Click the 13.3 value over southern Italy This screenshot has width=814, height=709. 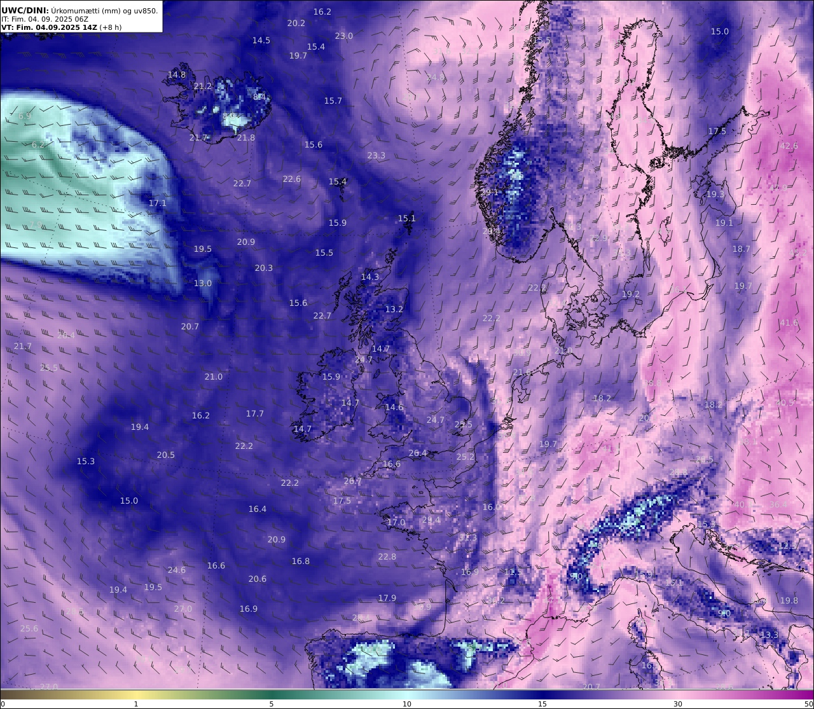(769, 635)
